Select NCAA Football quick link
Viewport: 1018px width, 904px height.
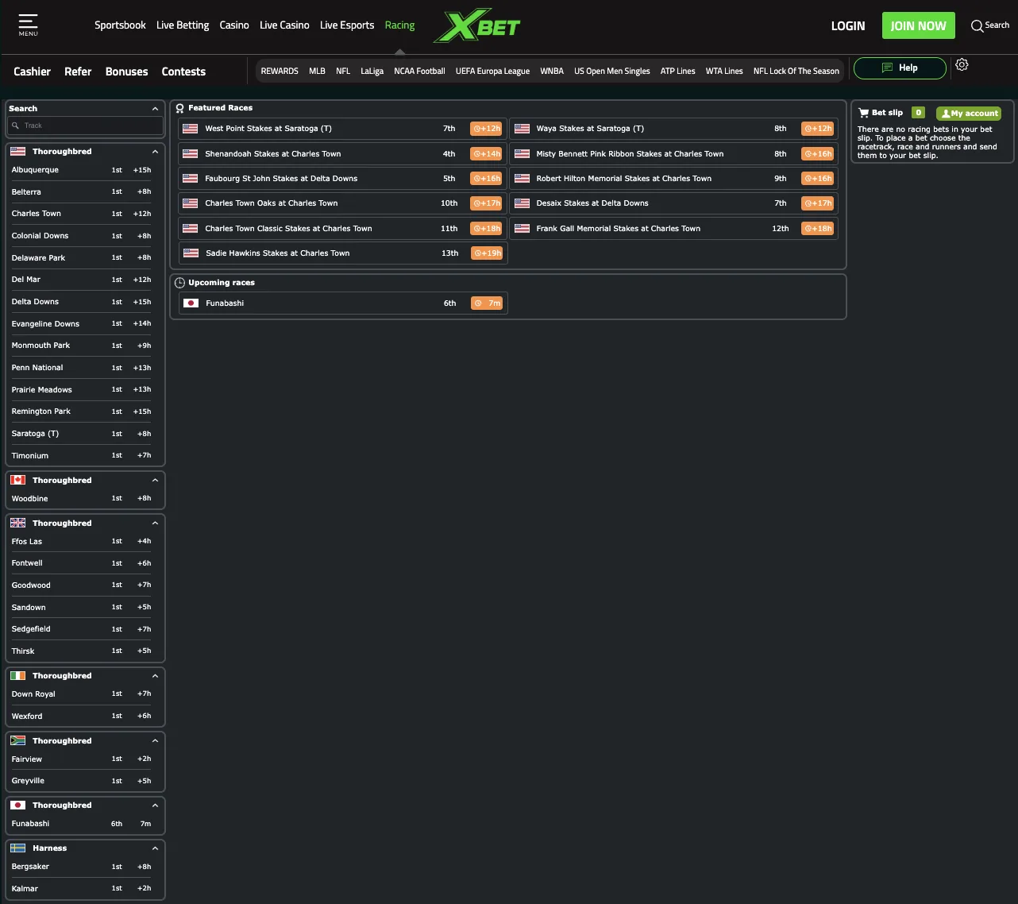click(x=419, y=71)
